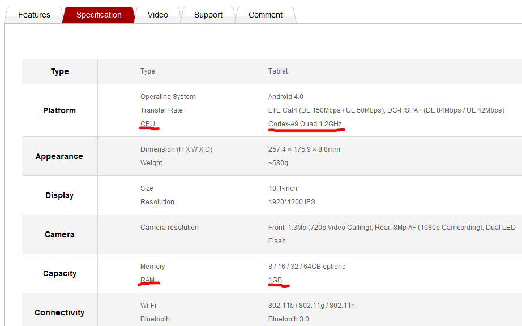Screen dimensions: 522x326
Task: Click the Wi-Fi label
Action: (x=148, y=306)
